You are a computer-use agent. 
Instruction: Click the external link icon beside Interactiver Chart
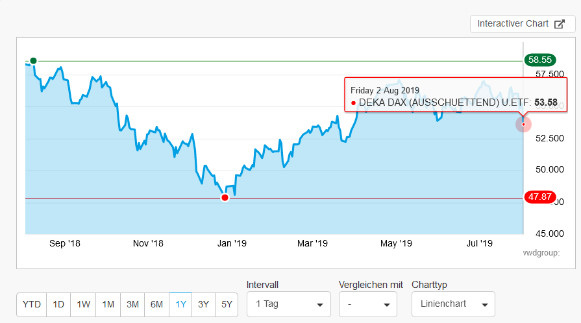point(560,24)
